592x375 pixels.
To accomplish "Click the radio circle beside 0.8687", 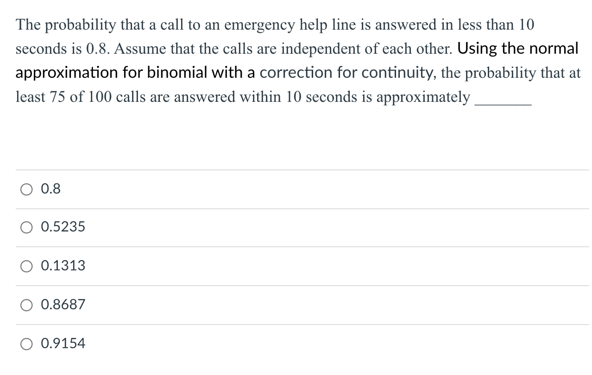I will (26, 304).
